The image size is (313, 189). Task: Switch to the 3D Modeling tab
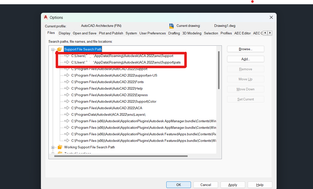[192, 33]
